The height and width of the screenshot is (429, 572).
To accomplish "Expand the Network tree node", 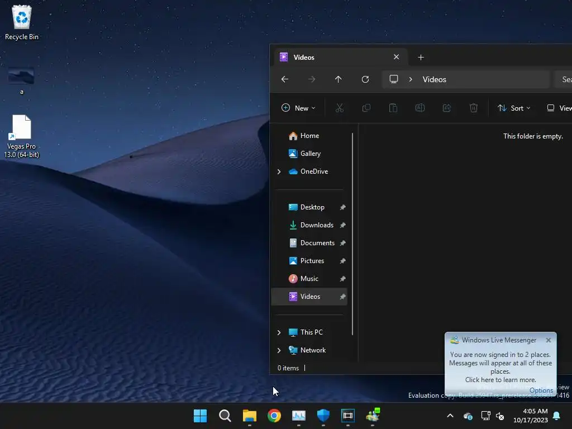I will (279, 350).
